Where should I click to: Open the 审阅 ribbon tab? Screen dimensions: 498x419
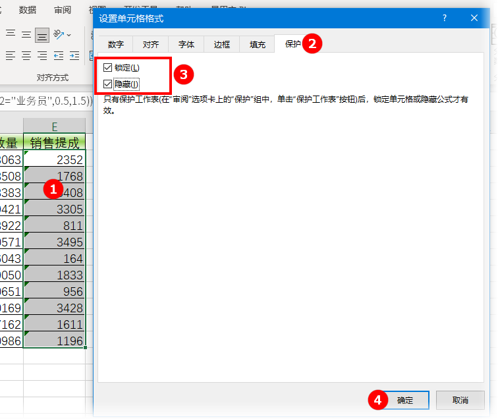coord(62,10)
